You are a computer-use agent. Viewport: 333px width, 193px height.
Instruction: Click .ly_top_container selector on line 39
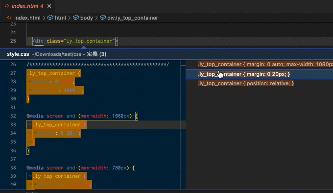click(57, 176)
